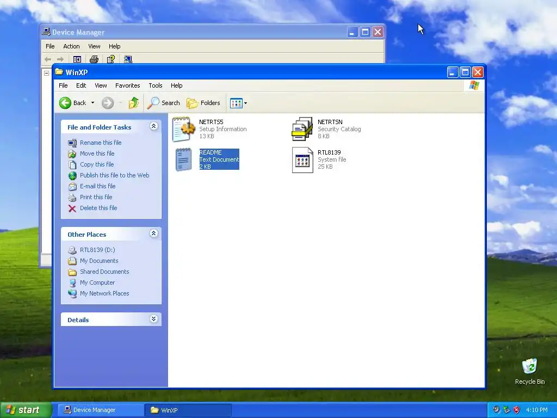
Task: Click Delete this file link
Action: point(98,208)
